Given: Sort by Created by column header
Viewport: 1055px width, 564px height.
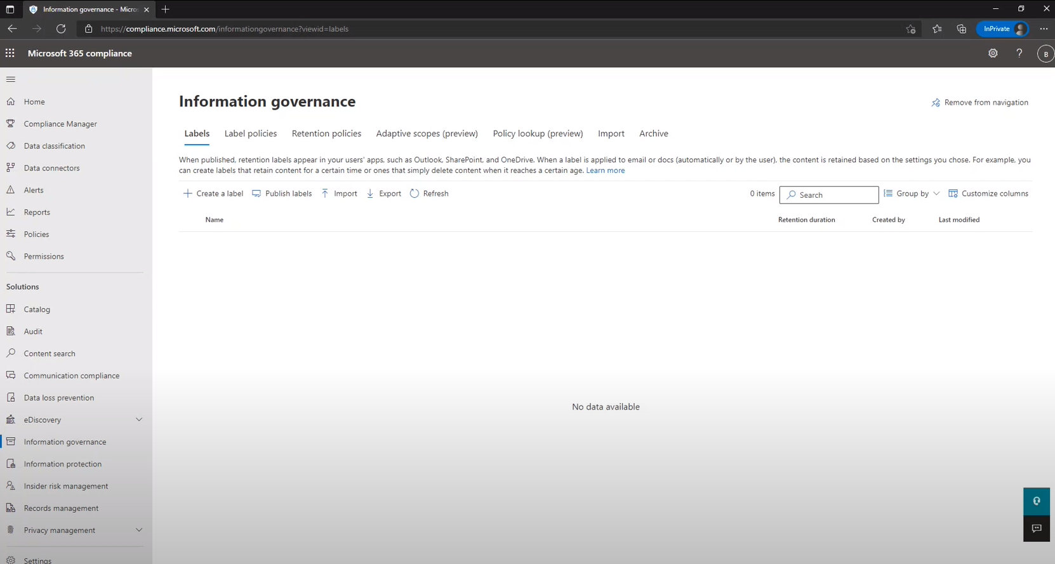Looking at the screenshot, I should click(889, 220).
